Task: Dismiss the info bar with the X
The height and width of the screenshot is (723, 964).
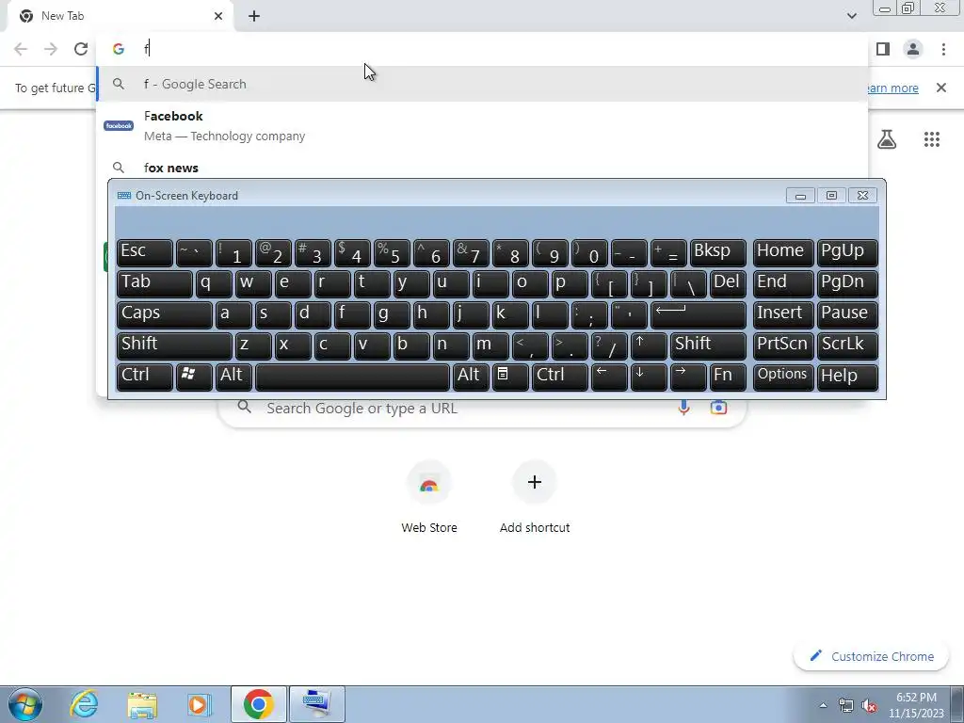Action: click(x=941, y=88)
